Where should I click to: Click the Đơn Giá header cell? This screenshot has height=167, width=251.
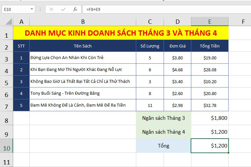(177, 46)
